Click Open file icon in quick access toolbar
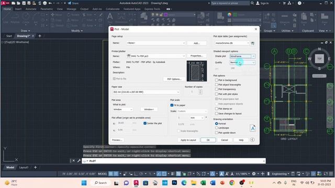 click(x=18, y=3)
